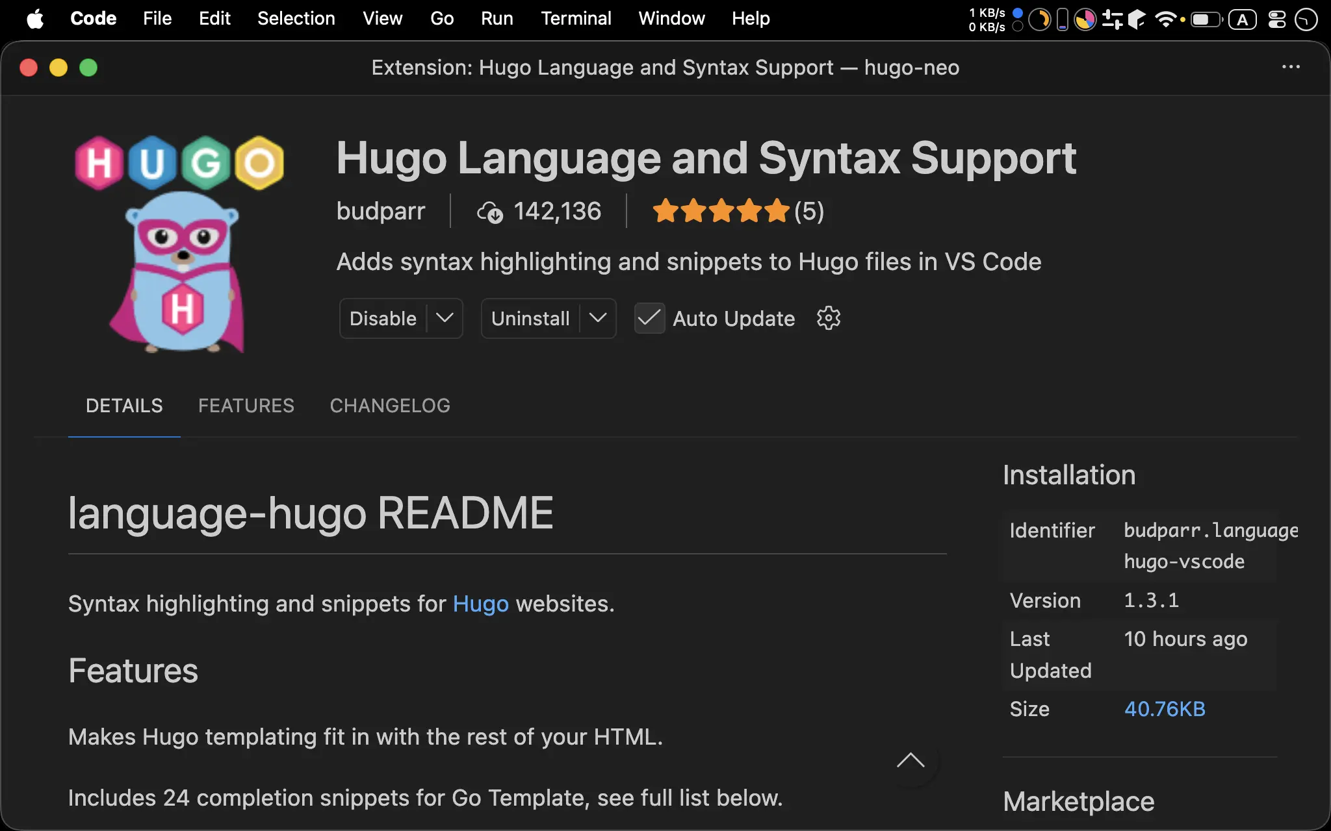
Task: Click the 40.76KB size link
Action: click(1165, 709)
